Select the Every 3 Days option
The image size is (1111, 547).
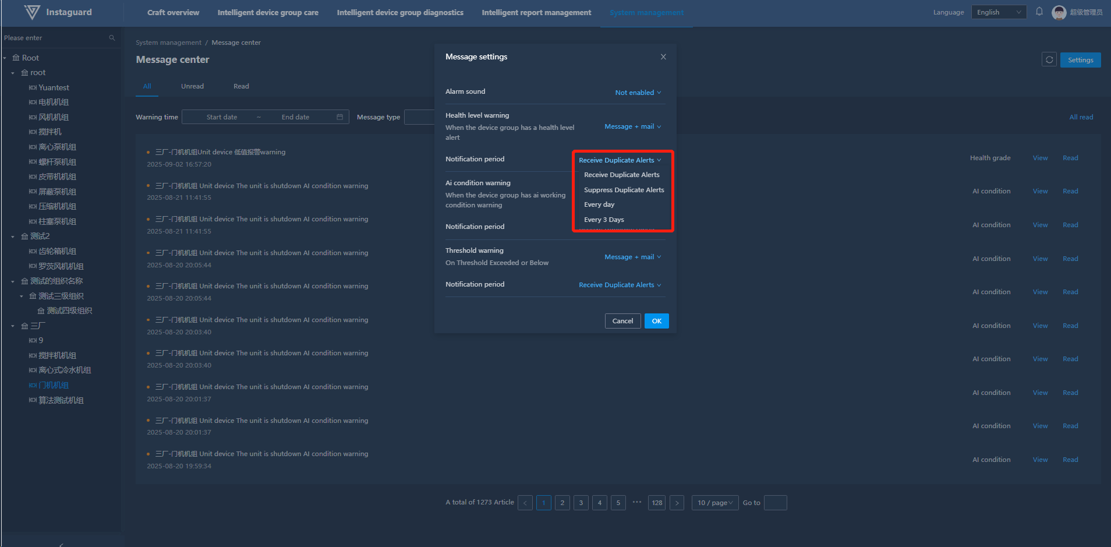coord(604,220)
